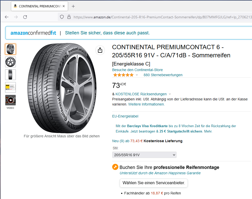This screenshot has height=199, width=252.
Task: Click Wählen Sie einen Serviceanbieter button
Action: (x=154, y=183)
